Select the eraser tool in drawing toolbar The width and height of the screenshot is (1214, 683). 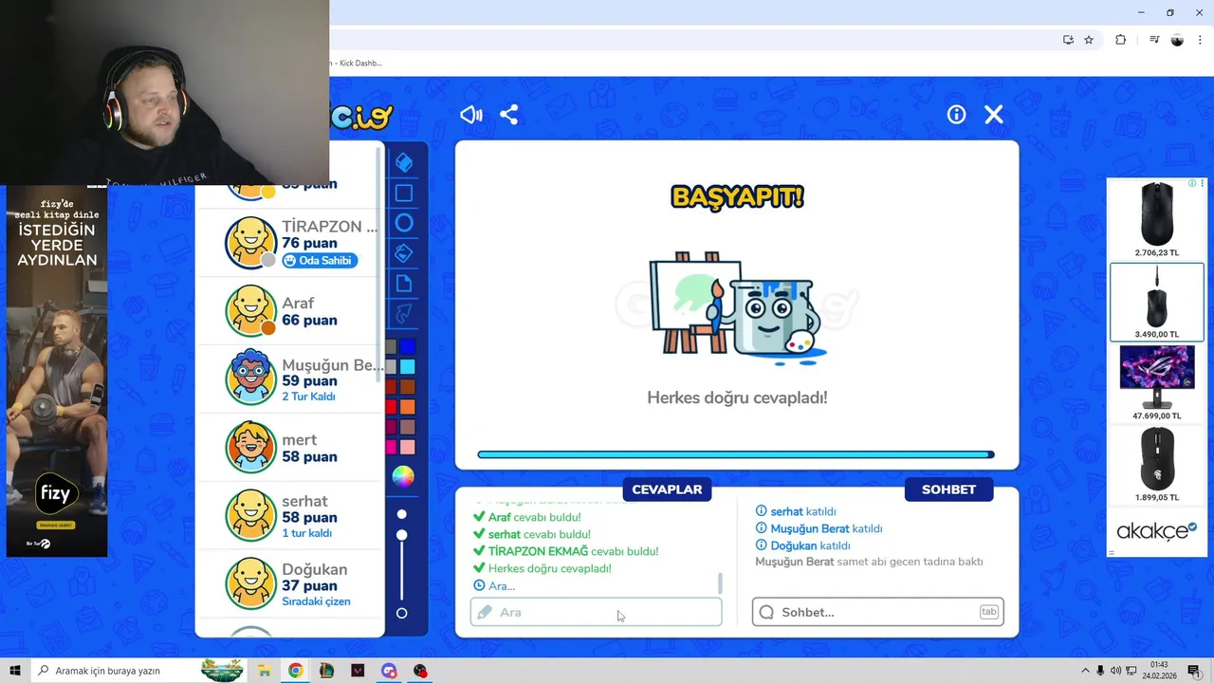pos(404,163)
